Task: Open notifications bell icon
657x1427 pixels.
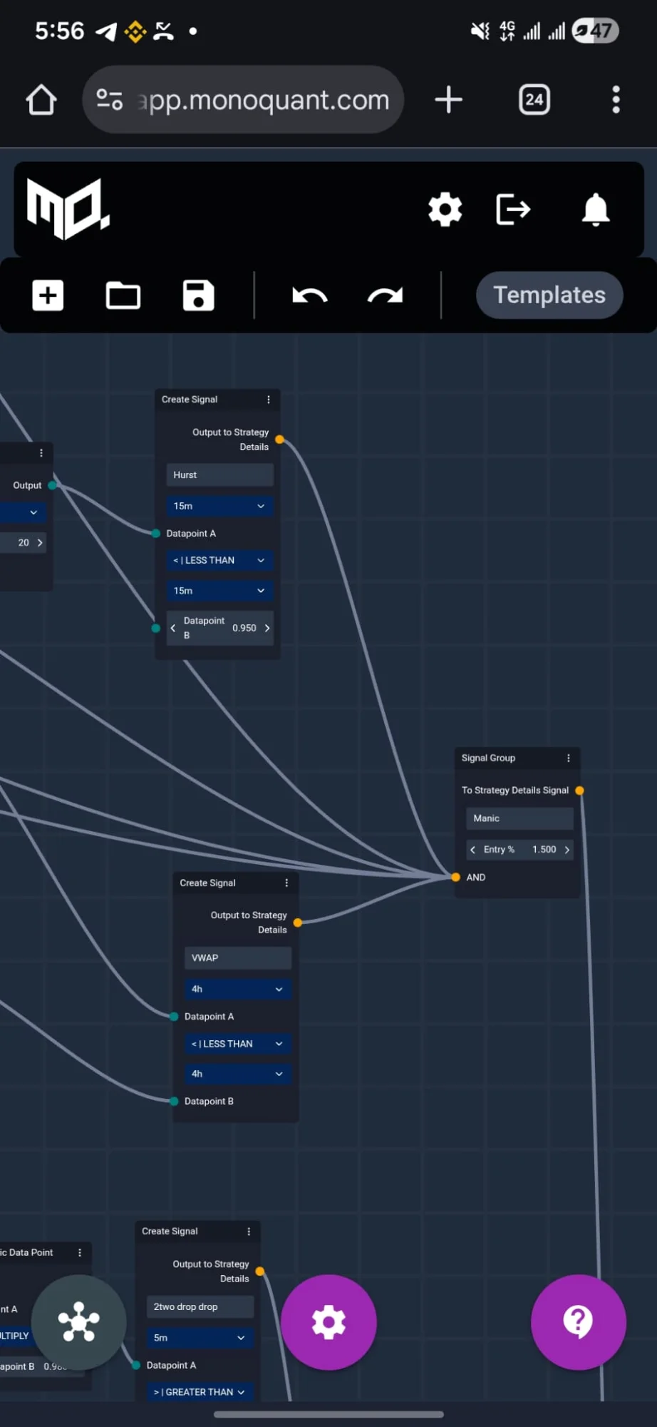Action: pos(595,210)
